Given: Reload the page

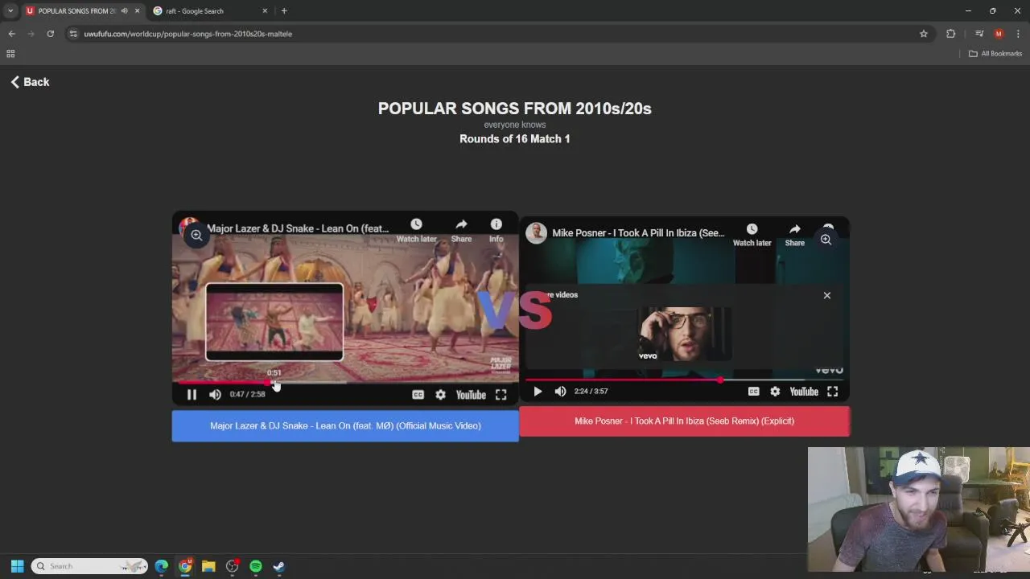Looking at the screenshot, I should (x=50, y=34).
